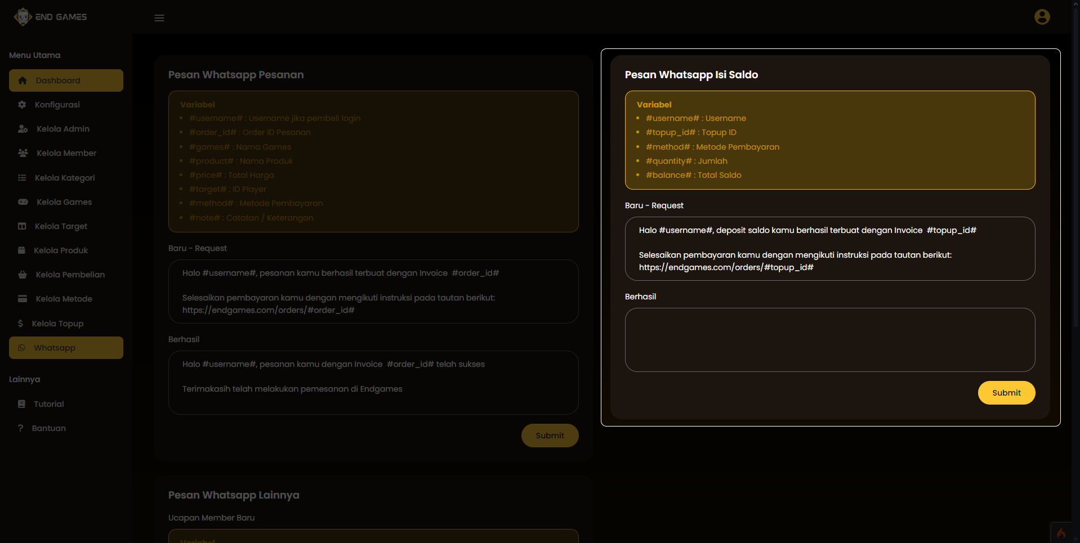The image size is (1080, 543).
Task: Open Kelola Admin menu entry
Action: [x=63, y=129]
